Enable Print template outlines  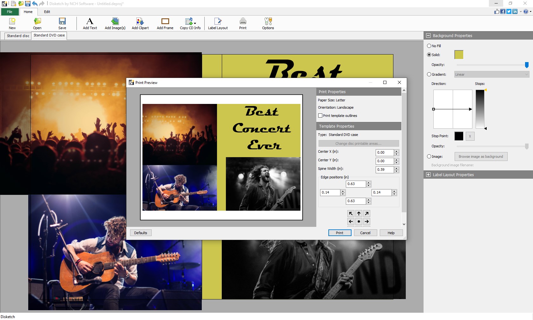320,116
